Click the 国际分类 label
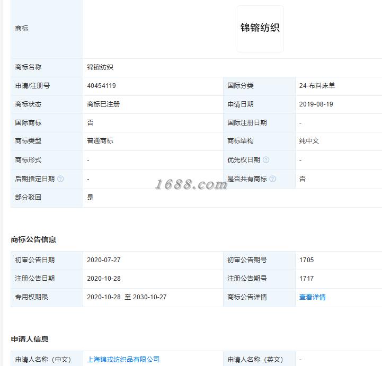 (241, 86)
